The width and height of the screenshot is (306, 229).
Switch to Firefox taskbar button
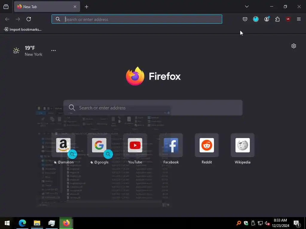66,223
